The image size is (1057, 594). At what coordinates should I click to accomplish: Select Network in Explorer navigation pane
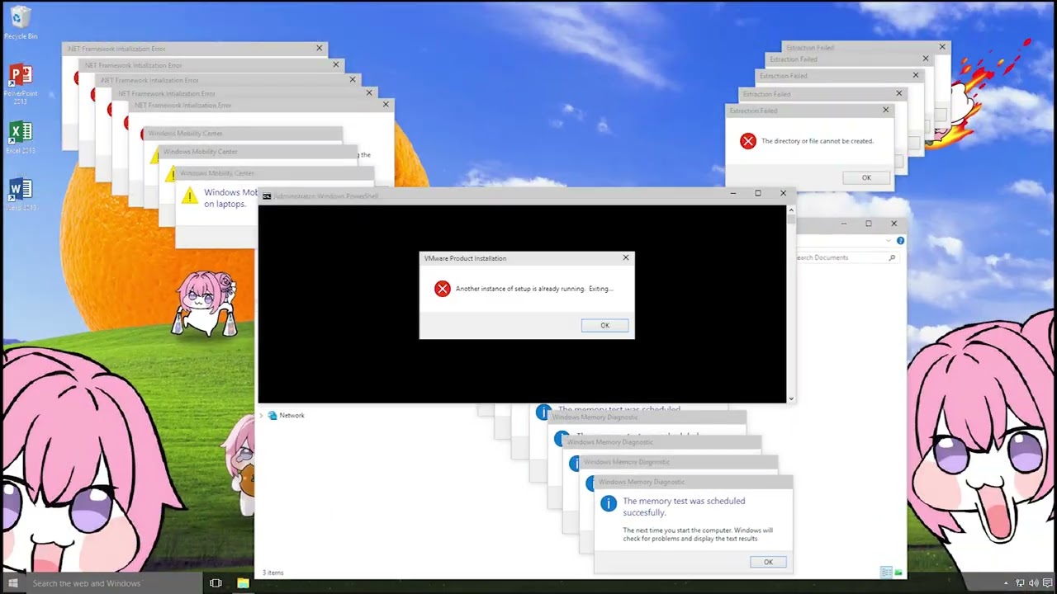[x=292, y=416]
